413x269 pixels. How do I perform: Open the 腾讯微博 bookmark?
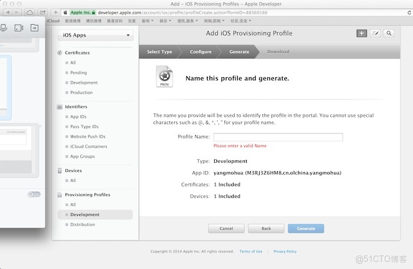(94, 21)
